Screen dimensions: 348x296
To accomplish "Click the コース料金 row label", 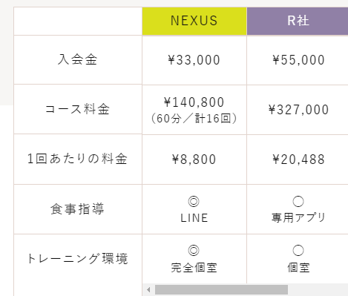I will coord(77,109).
